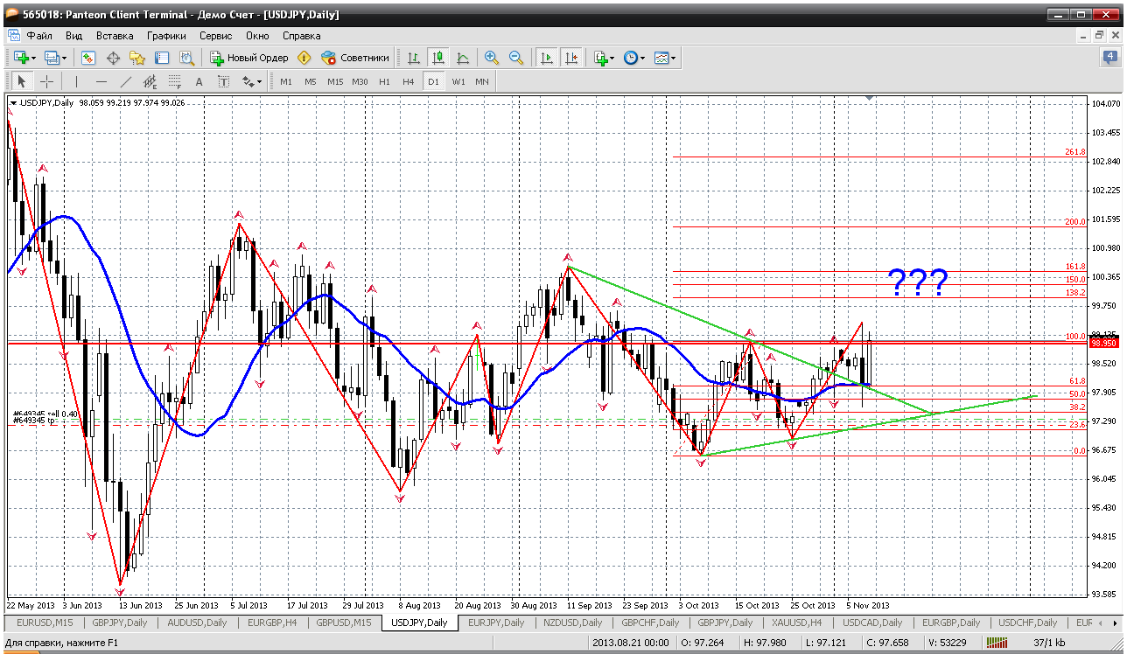This screenshot has height=654, width=1127.
Task: Open the Графики menu
Action: [x=166, y=36]
